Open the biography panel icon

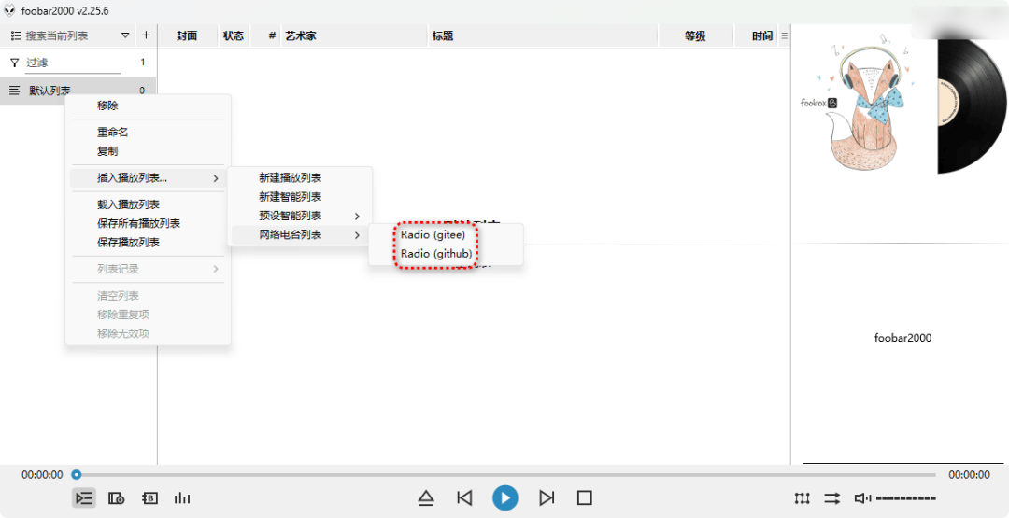(x=149, y=498)
